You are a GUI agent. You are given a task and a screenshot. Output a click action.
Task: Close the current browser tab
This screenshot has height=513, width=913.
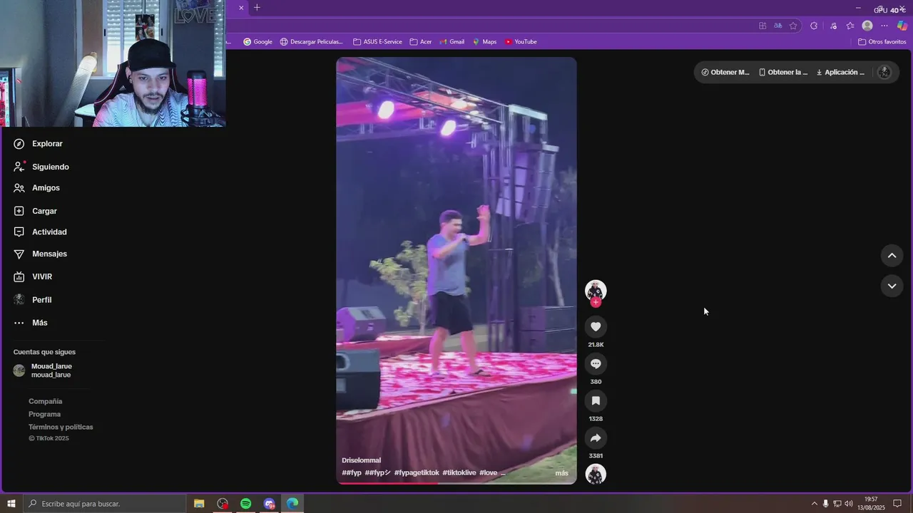[x=241, y=8]
